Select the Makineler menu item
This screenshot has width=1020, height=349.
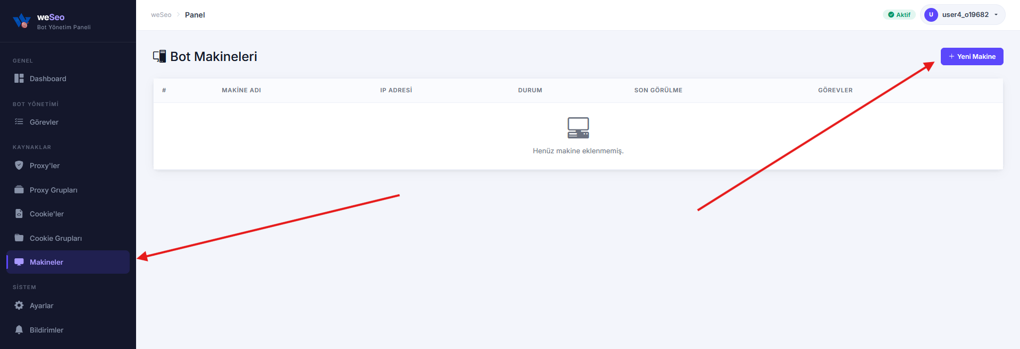[68, 262]
